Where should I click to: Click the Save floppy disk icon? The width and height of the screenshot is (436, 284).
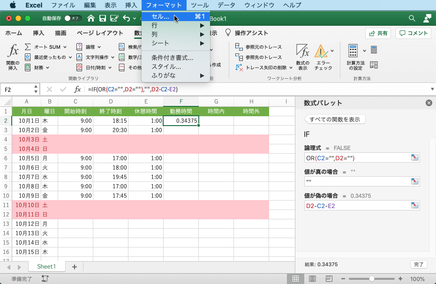[103, 18]
